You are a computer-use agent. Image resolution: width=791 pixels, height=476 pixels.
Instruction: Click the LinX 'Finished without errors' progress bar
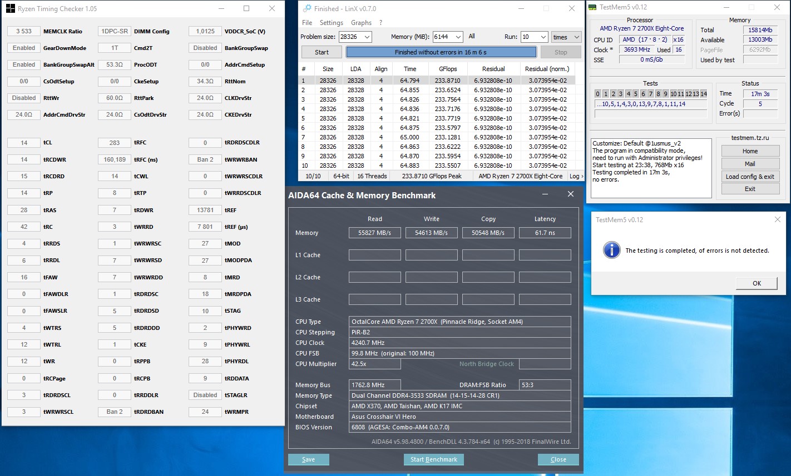441,52
